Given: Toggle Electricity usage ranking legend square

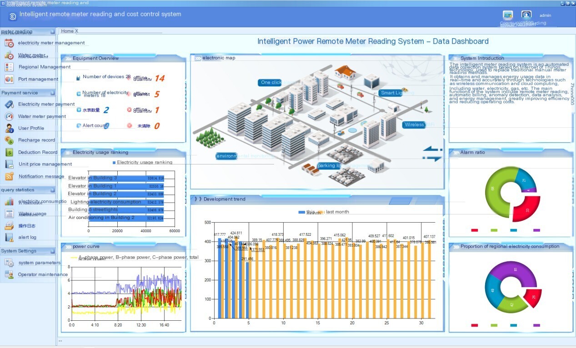Looking at the screenshot, I should [x=114, y=162].
